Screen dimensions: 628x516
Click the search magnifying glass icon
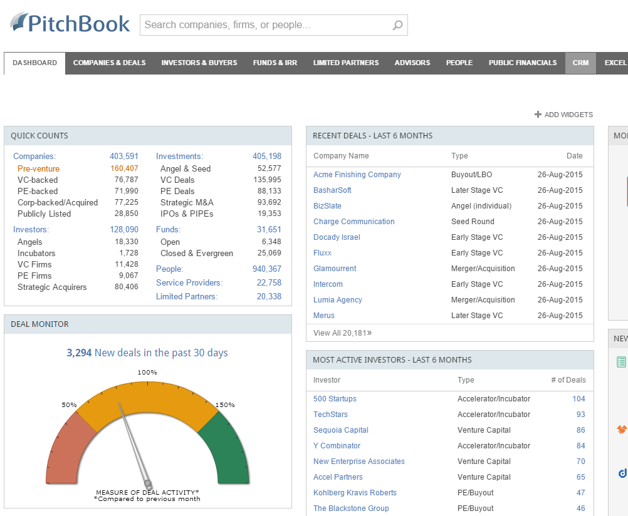point(397,25)
